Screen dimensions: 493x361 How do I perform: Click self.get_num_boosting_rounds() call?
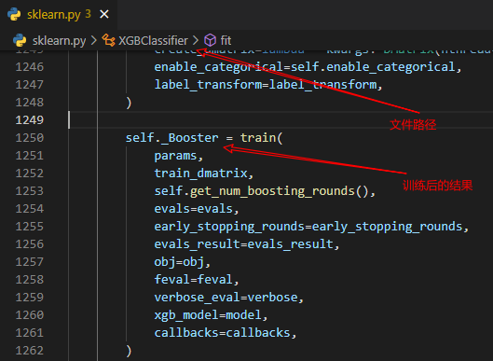[x=265, y=191]
